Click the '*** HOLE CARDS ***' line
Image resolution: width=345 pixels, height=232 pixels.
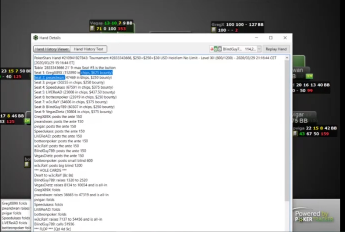coord(50,170)
